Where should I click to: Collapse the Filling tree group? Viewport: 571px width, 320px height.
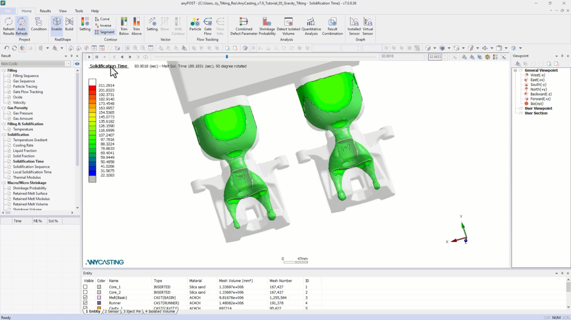click(x=4, y=70)
